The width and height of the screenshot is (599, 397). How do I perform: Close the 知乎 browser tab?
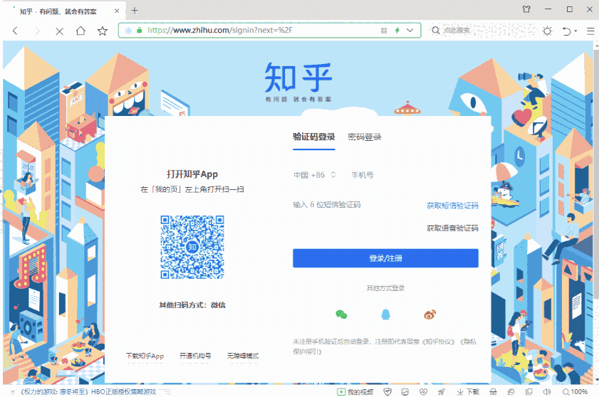coord(117,11)
